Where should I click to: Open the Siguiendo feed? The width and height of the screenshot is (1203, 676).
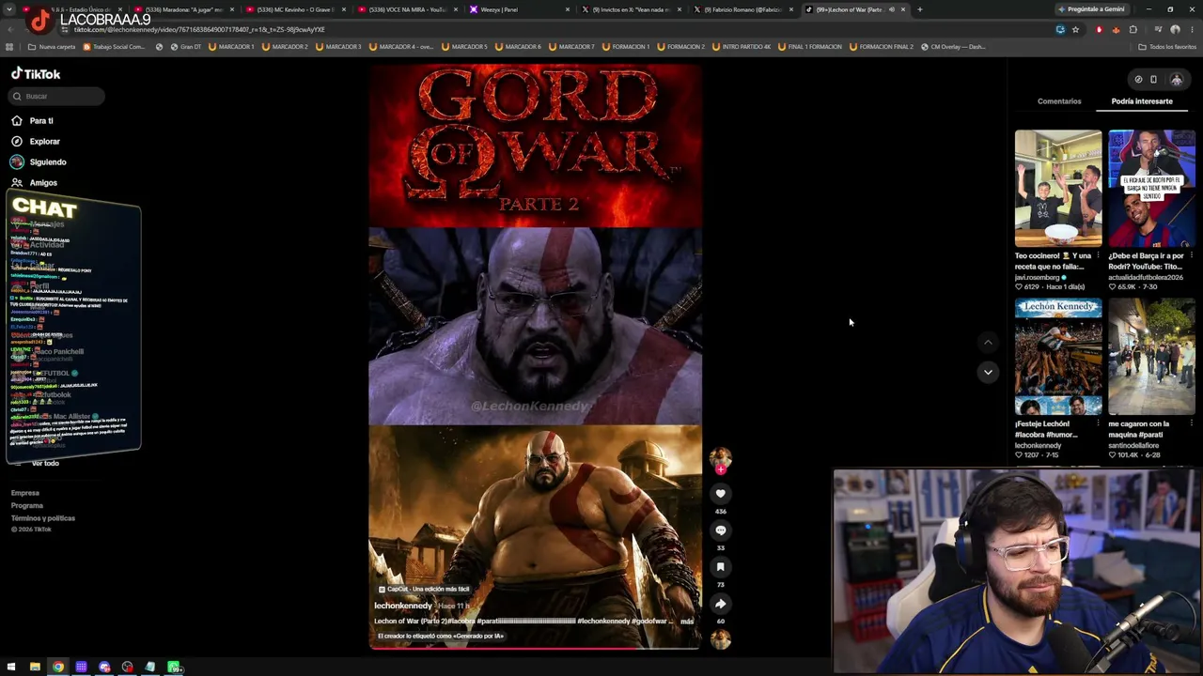[x=39, y=161]
